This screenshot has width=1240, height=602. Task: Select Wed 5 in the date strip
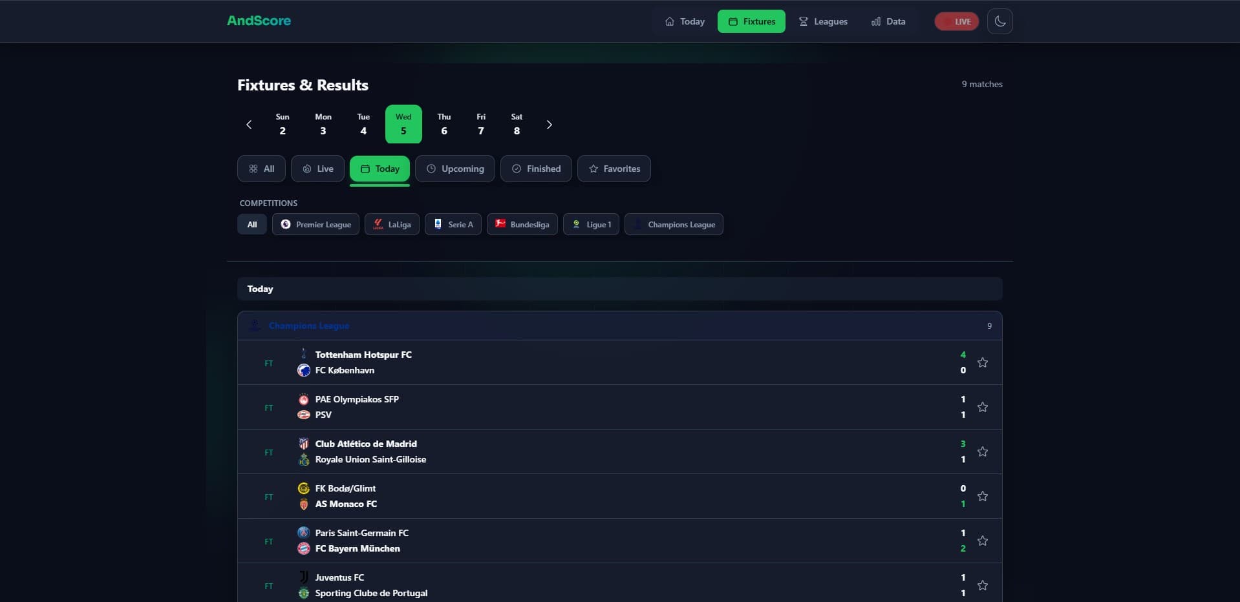point(403,124)
